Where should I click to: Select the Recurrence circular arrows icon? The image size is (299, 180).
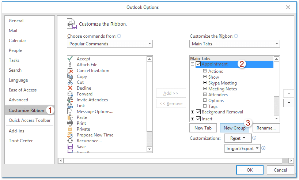(x=70, y=141)
